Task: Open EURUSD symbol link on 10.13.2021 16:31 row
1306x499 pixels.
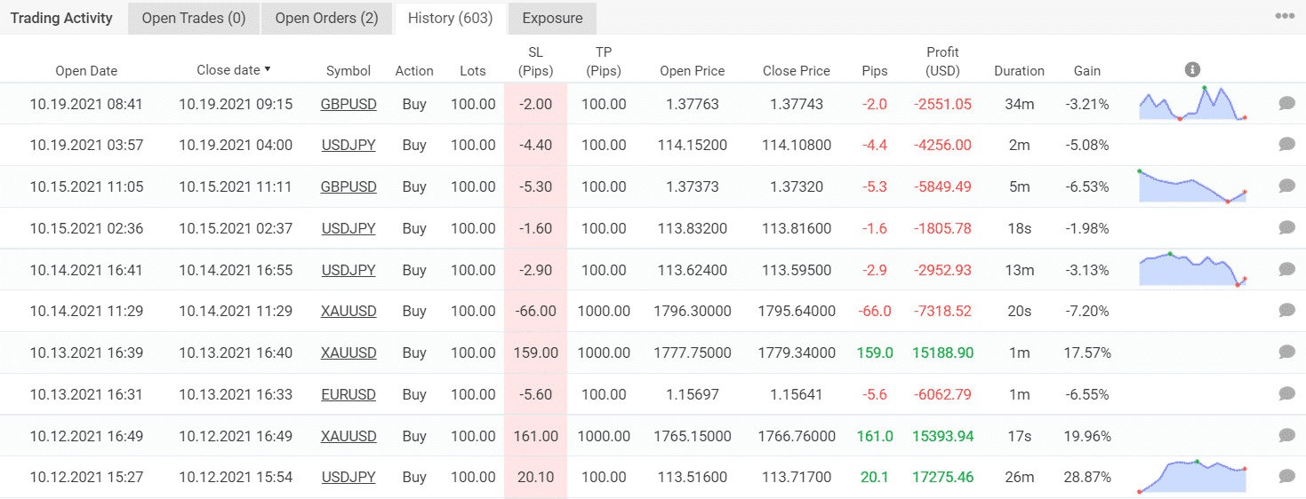Action: [x=349, y=393]
